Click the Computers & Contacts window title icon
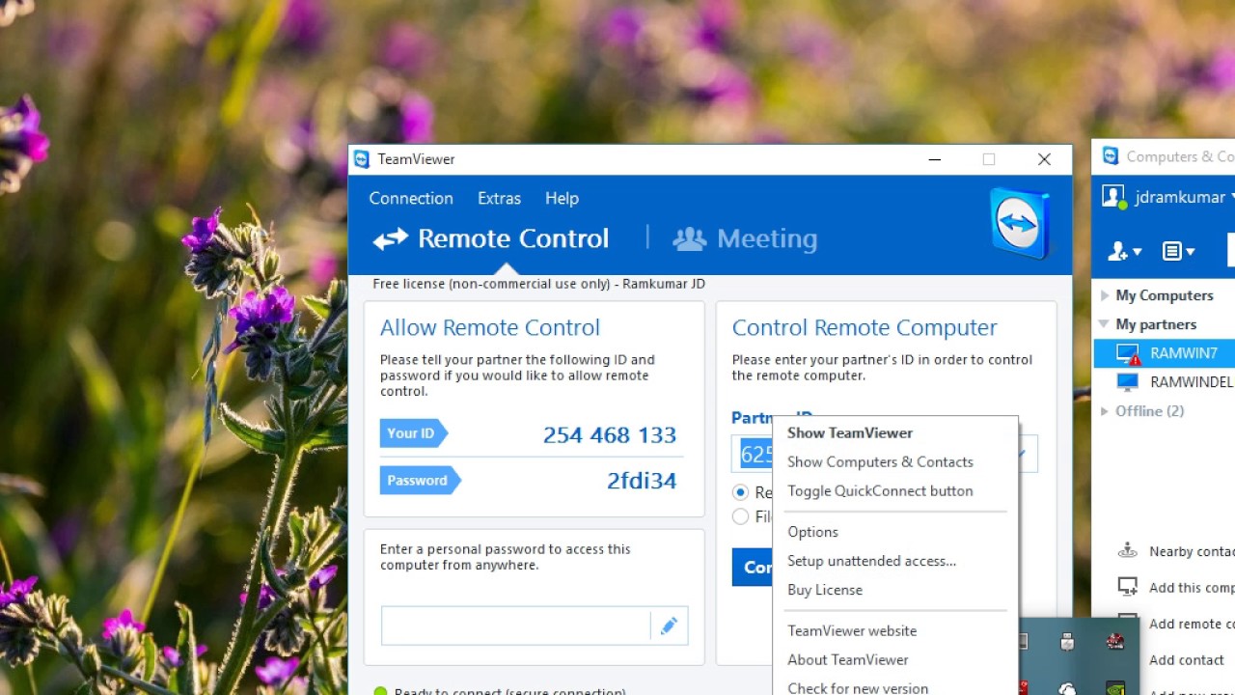Viewport: 1235px width, 695px height. (1111, 156)
